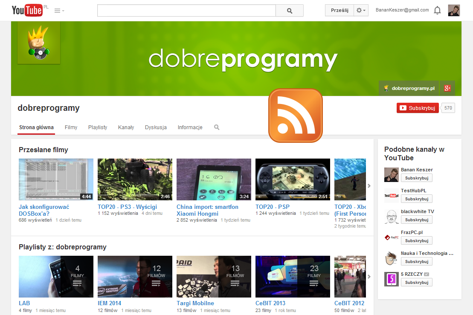This screenshot has height=315, width=473.
Task: Switch to the Playlisty tab
Action: 97,127
